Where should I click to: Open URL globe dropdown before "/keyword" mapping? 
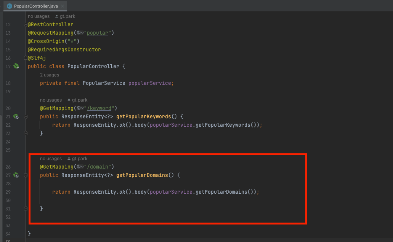(80, 108)
